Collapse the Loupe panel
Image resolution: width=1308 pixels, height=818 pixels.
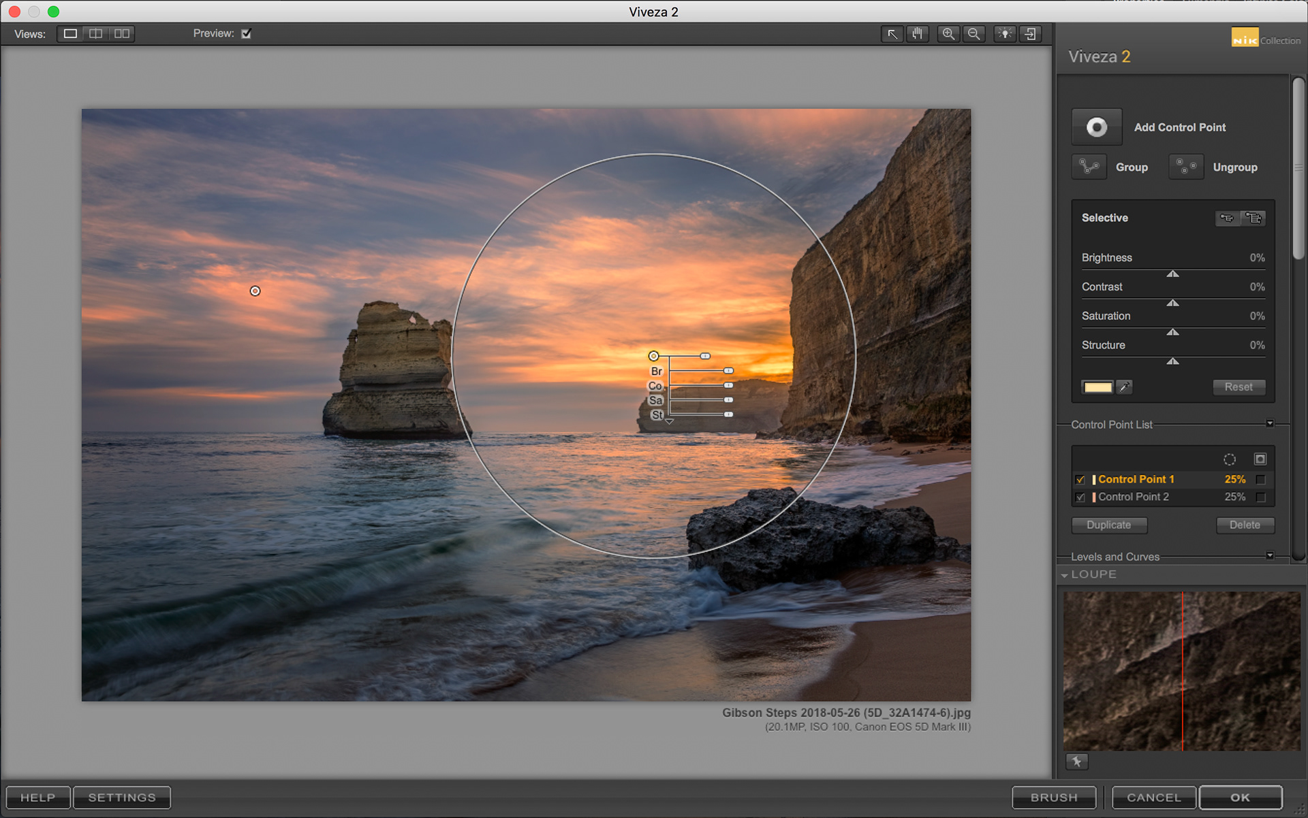pyautogui.click(x=1065, y=575)
